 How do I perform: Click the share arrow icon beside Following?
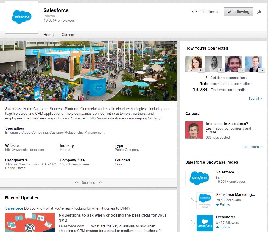pyautogui.click(x=259, y=12)
